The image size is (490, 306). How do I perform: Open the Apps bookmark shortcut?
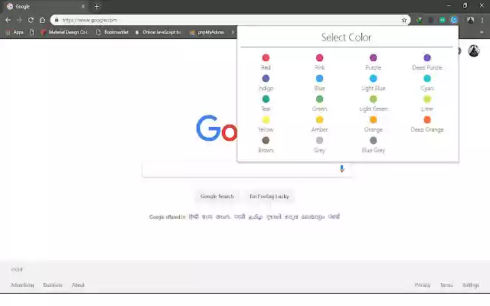pos(15,32)
